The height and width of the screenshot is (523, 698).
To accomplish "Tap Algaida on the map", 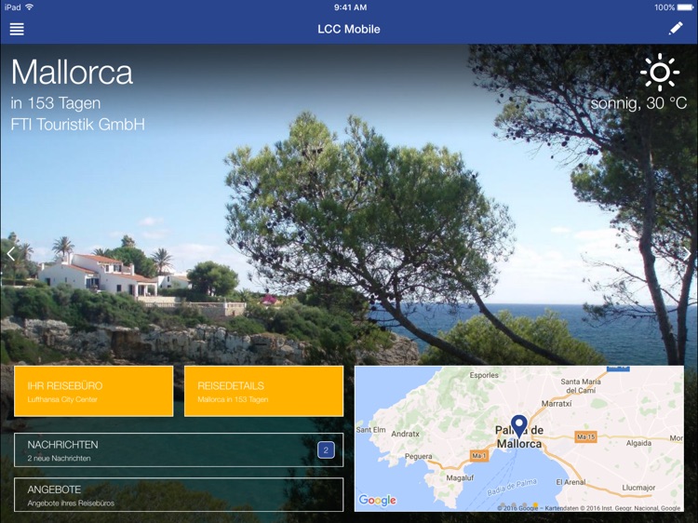I will pos(638,443).
